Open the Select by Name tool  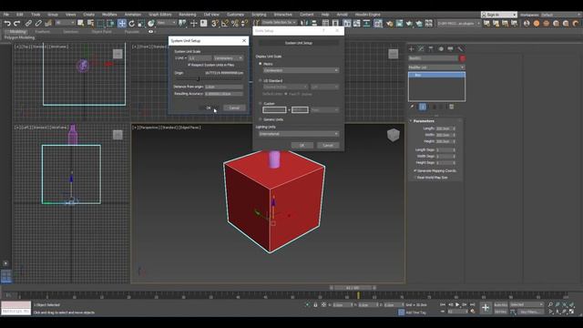tap(90, 24)
